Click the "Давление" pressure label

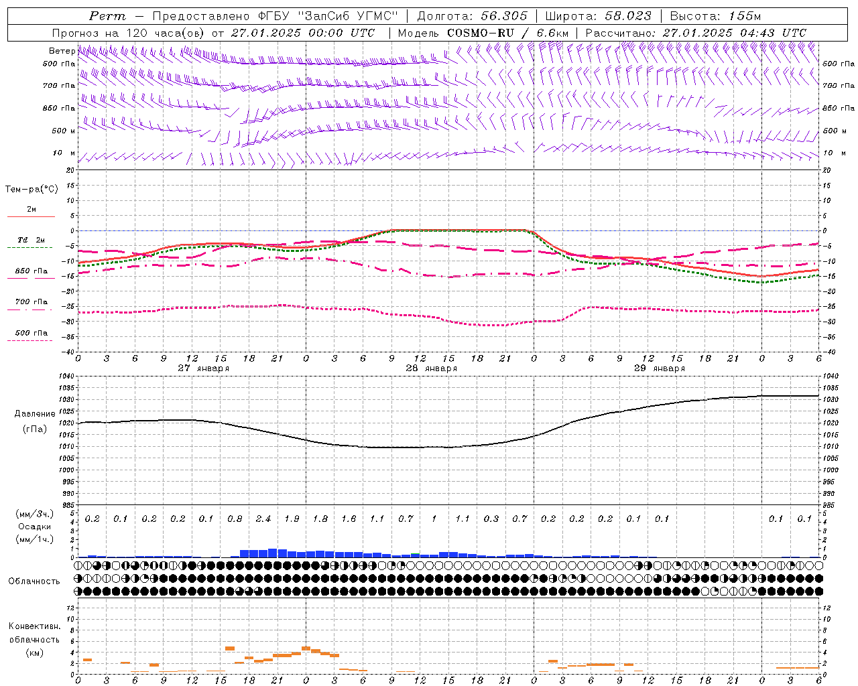point(35,414)
